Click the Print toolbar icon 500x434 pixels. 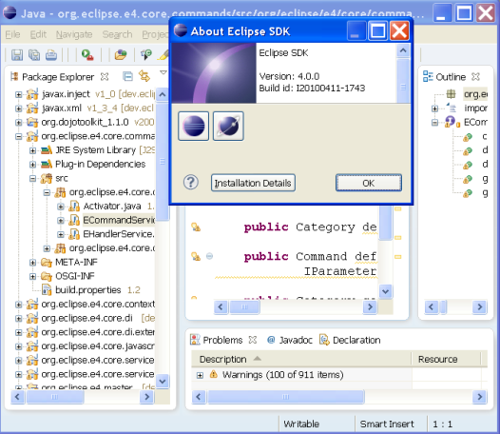pyautogui.click(x=51, y=55)
